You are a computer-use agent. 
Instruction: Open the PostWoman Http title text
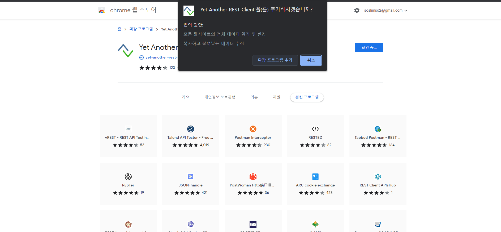252,185
